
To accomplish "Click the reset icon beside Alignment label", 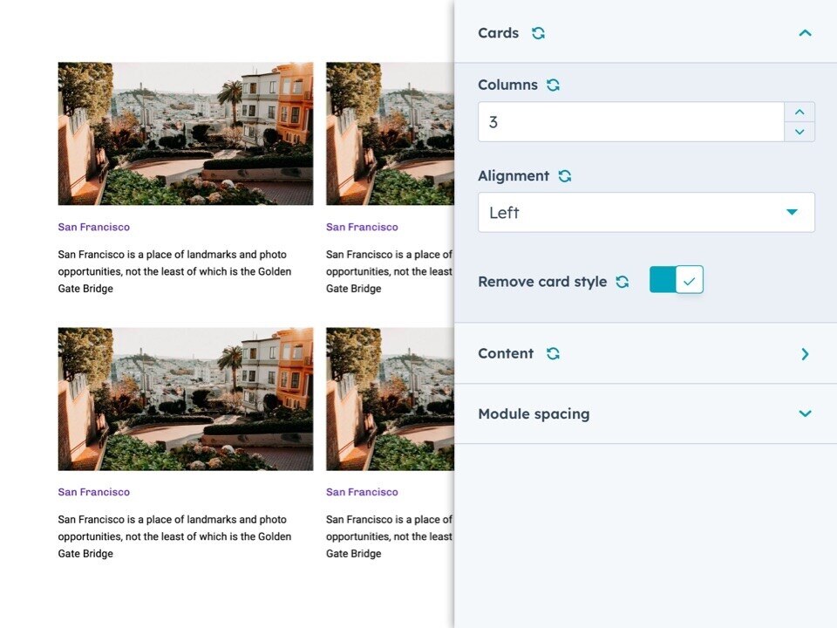I will click(565, 176).
